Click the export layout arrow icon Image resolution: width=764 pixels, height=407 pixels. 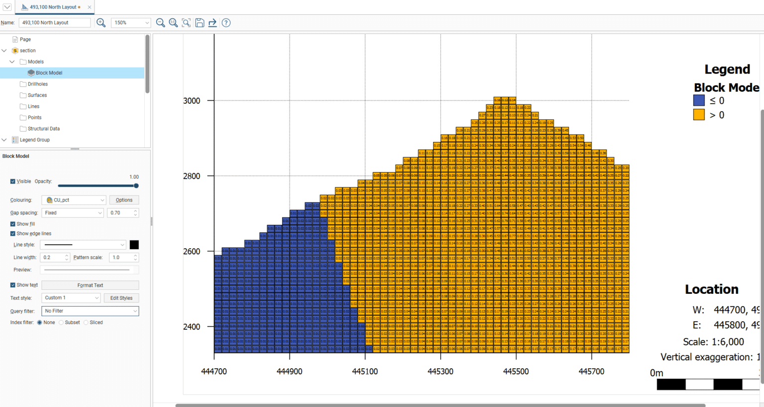tap(212, 23)
